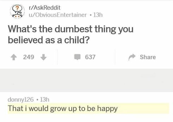The image size is (173, 122).
Task: Open donny126's user profile
Action: tap(21, 100)
